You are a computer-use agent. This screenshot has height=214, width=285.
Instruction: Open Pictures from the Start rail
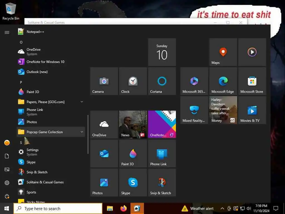[x=7, y=170]
